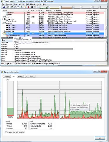This screenshot has height=142, width=109.
Task: Open System Information via toolbar graph icon
Action: (x=12, y=7)
